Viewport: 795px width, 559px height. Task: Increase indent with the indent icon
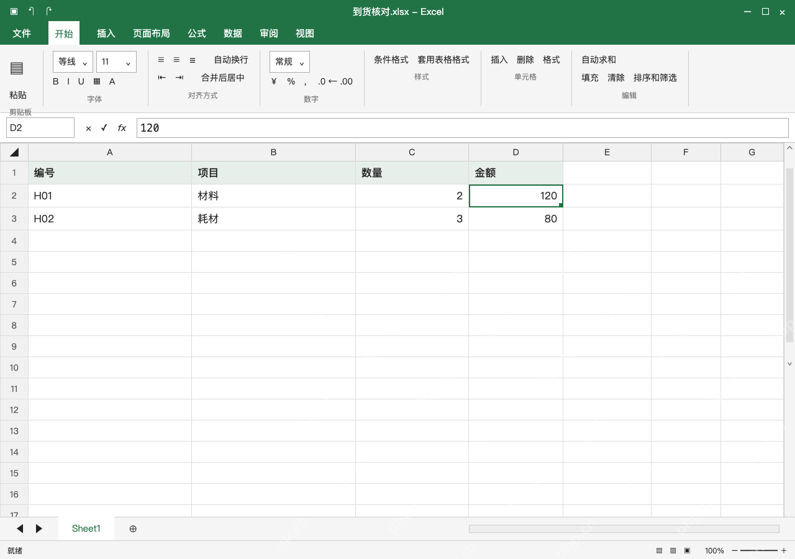(x=179, y=78)
